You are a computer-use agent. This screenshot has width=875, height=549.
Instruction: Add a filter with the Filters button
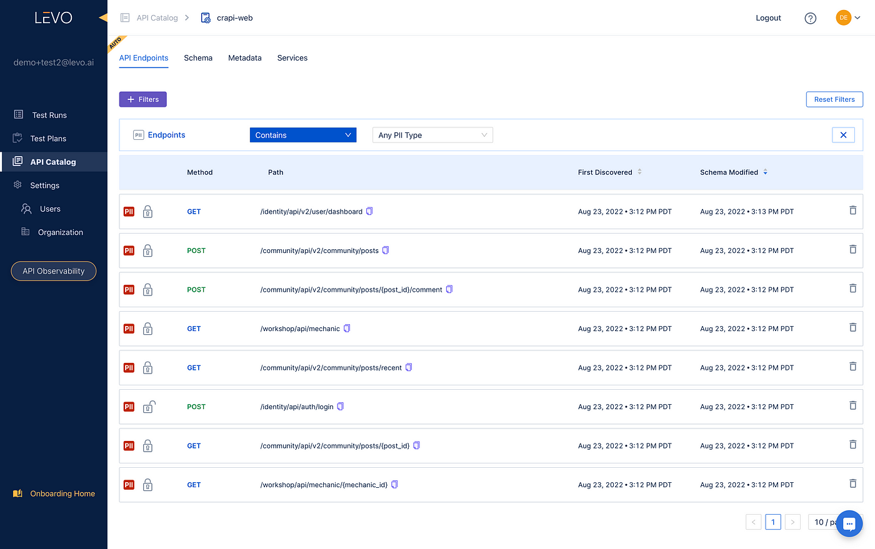[142, 99]
